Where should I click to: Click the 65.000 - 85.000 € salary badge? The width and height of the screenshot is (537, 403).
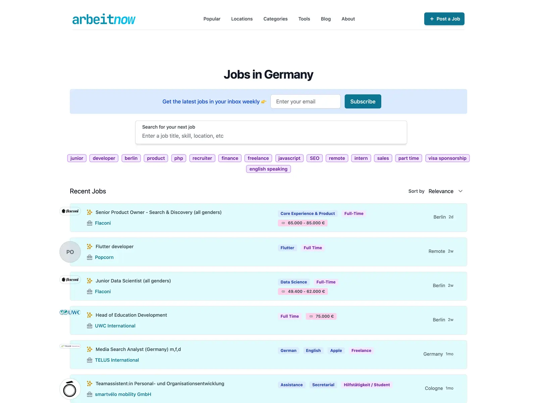point(303,223)
